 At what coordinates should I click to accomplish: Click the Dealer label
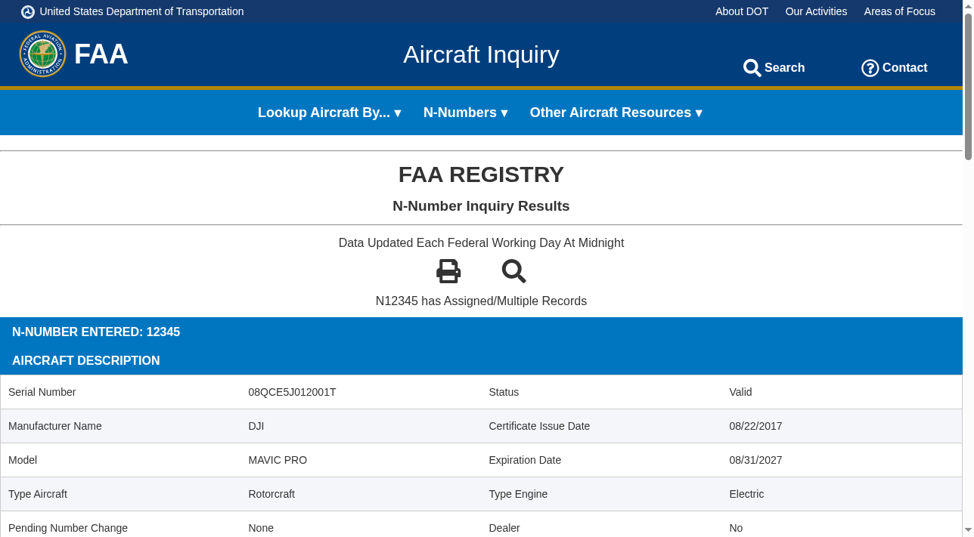[504, 528]
